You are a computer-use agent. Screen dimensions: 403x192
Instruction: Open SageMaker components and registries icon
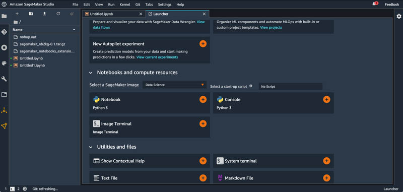click(4, 126)
